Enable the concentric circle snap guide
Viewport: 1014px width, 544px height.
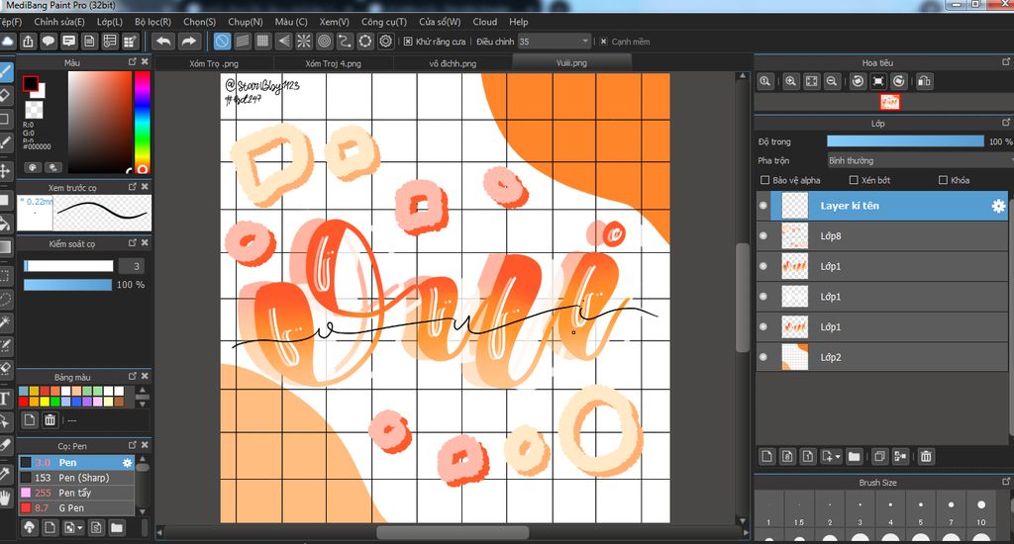pyautogui.click(x=324, y=42)
